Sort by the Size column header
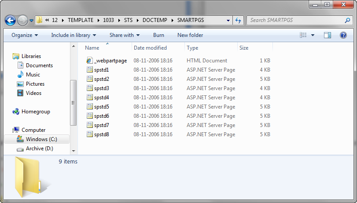357x203 pixels. (x=244, y=48)
